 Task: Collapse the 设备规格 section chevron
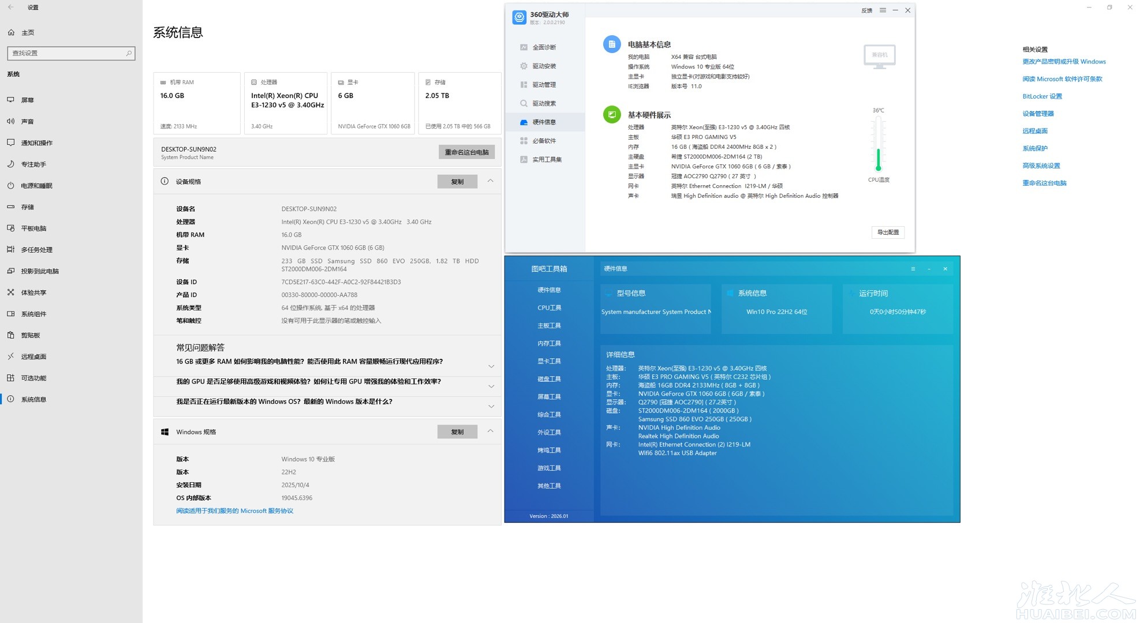[x=490, y=181]
